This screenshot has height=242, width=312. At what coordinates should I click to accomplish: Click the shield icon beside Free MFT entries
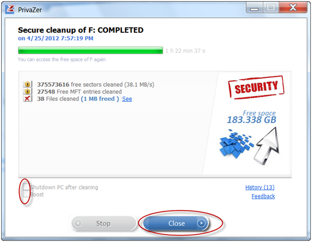click(27, 92)
